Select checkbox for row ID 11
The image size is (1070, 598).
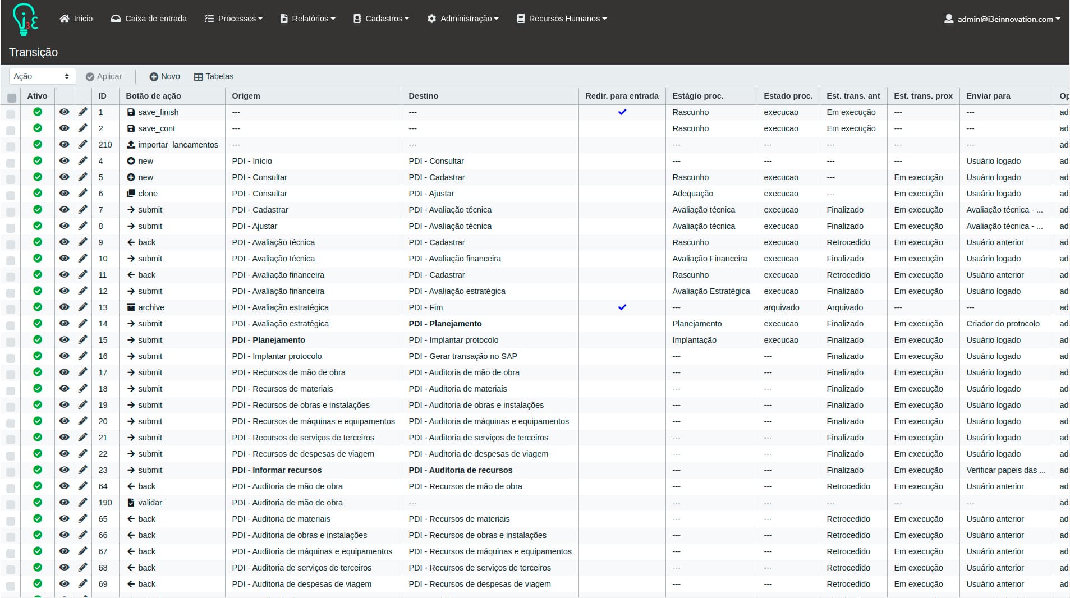pos(11,277)
